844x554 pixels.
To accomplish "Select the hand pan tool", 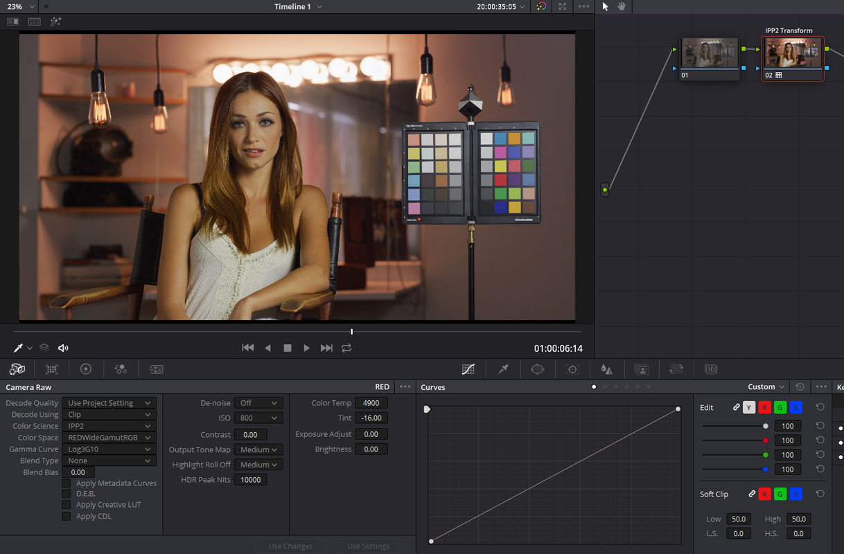I will coord(622,6).
